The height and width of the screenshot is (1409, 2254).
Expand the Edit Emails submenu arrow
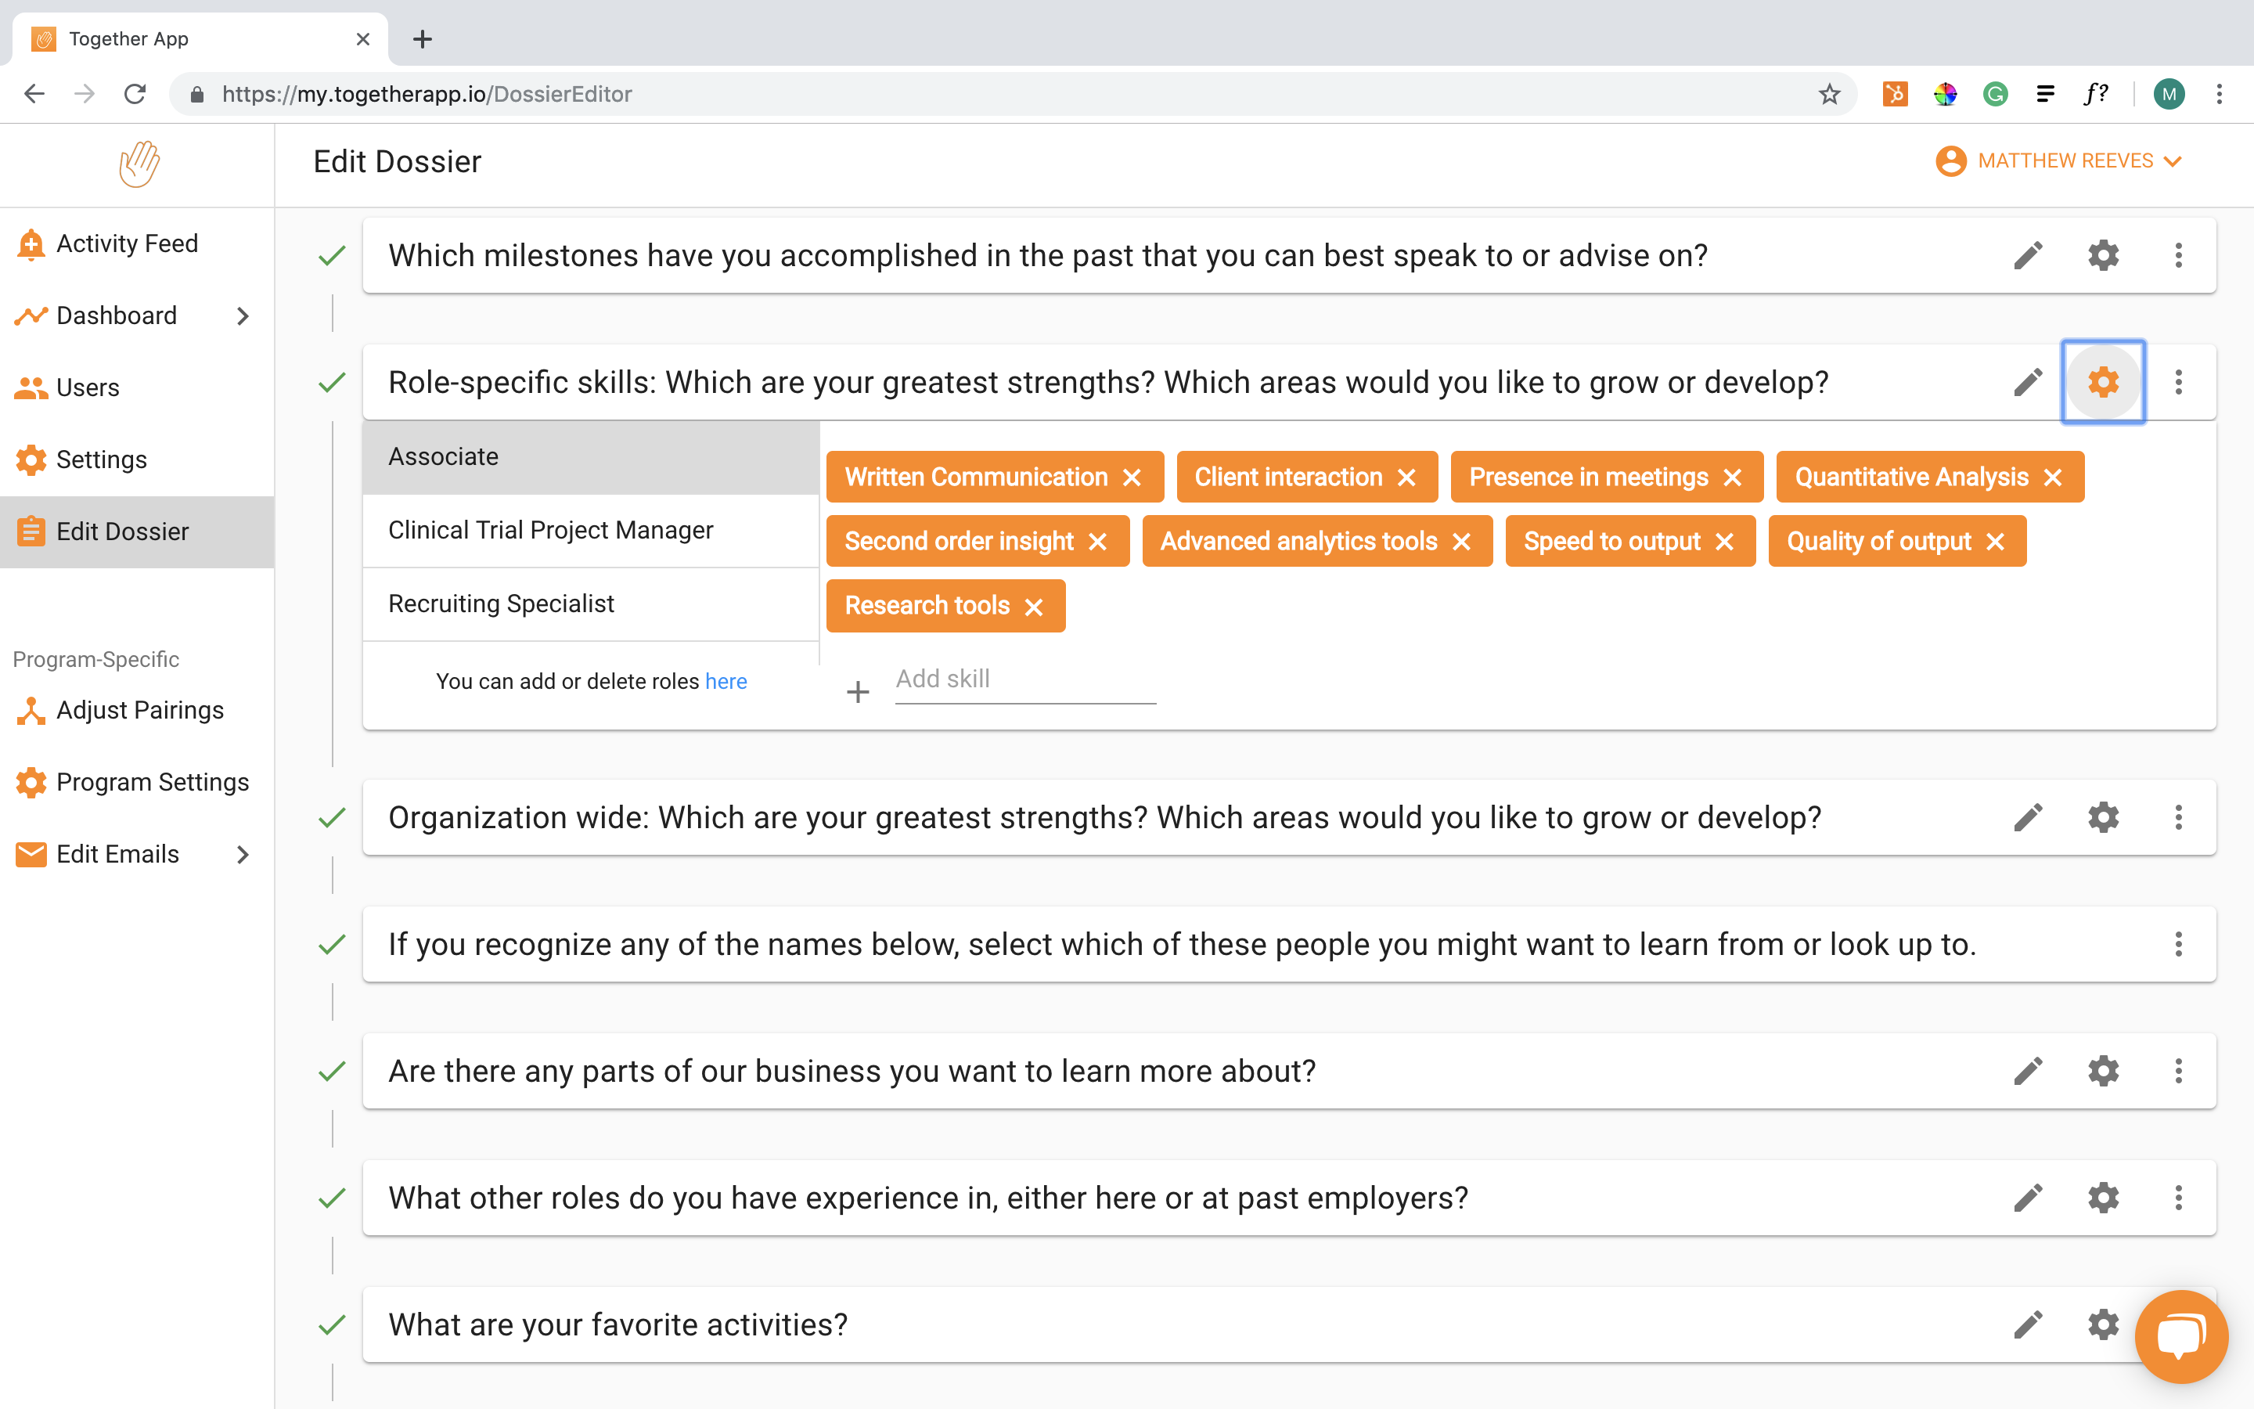243,853
